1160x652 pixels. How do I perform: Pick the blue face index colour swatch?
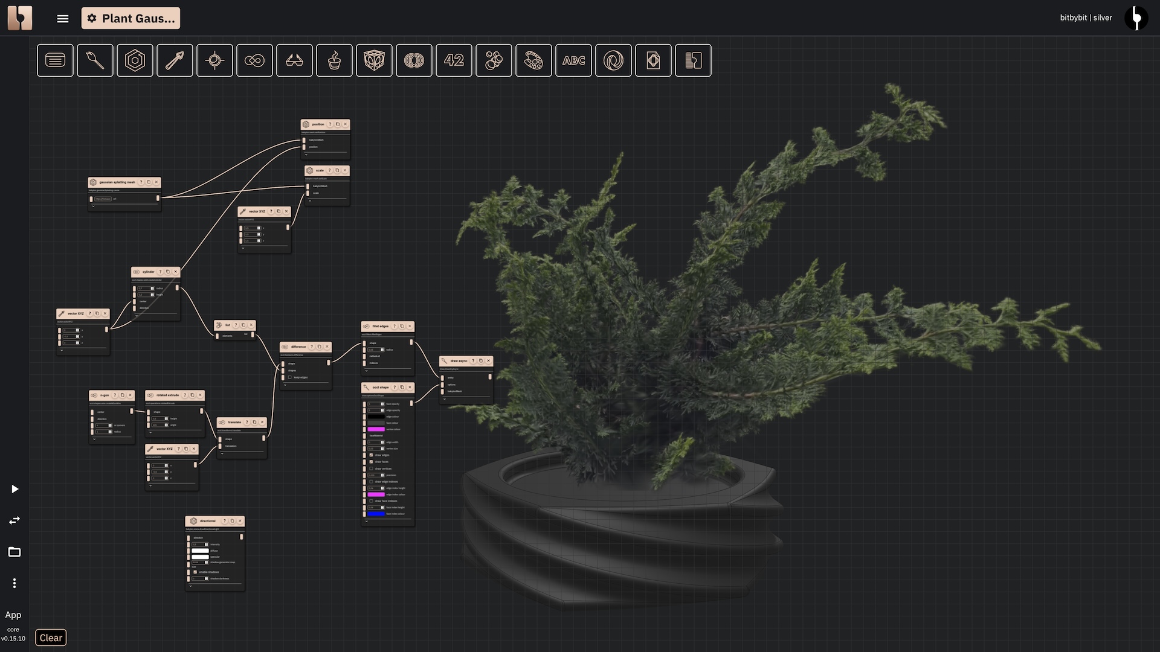376,514
